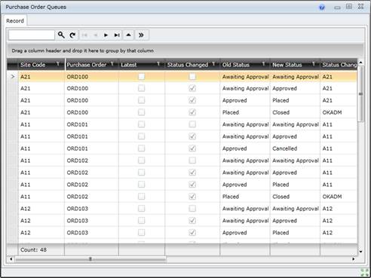
Task: Expand more toolbar options chevron
Action: (x=141, y=35)
